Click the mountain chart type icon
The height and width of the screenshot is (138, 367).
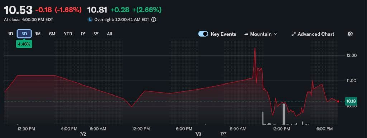pyautogui.click(x=246, y=34)
